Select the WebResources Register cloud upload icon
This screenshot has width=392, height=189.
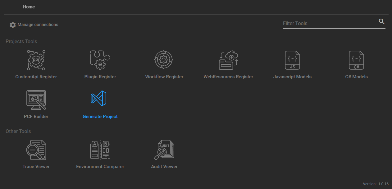point(228,60)
